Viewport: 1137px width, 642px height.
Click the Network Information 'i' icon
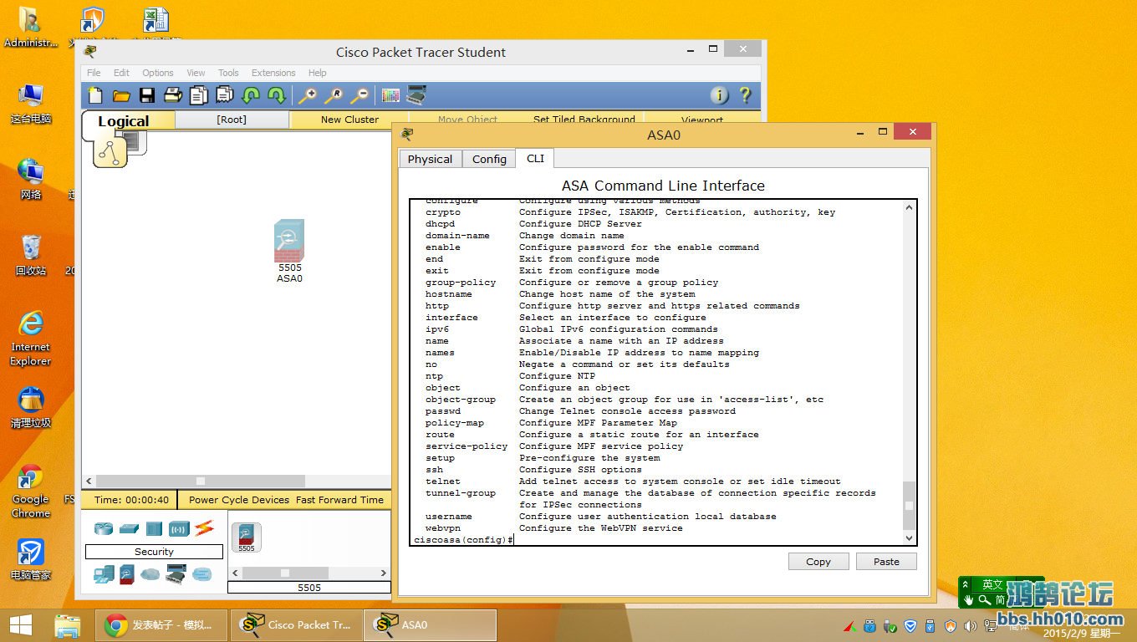[719, 95]
